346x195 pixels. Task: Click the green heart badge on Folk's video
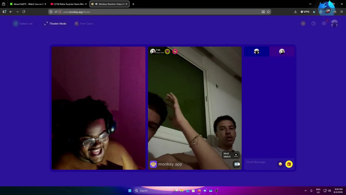(167, 51)
